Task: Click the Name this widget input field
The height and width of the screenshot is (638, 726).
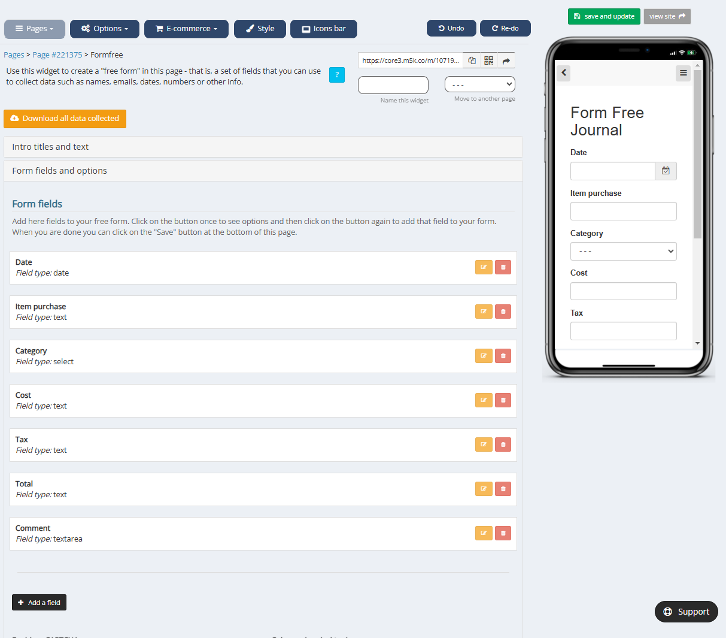Action: coord(393,84)
